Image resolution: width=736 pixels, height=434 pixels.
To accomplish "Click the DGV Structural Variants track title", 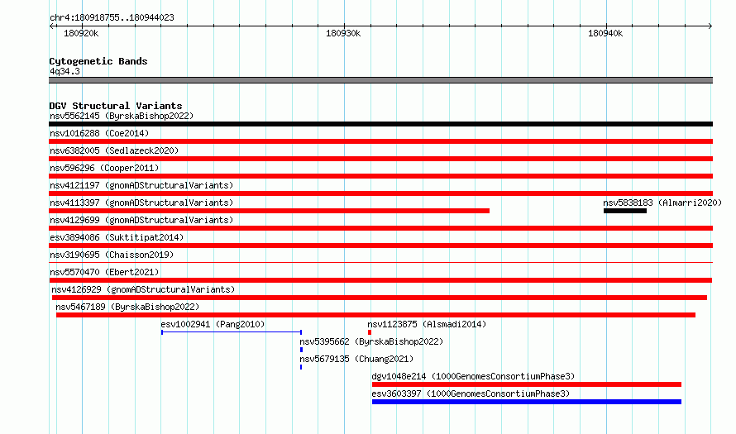I will (116, 106).
